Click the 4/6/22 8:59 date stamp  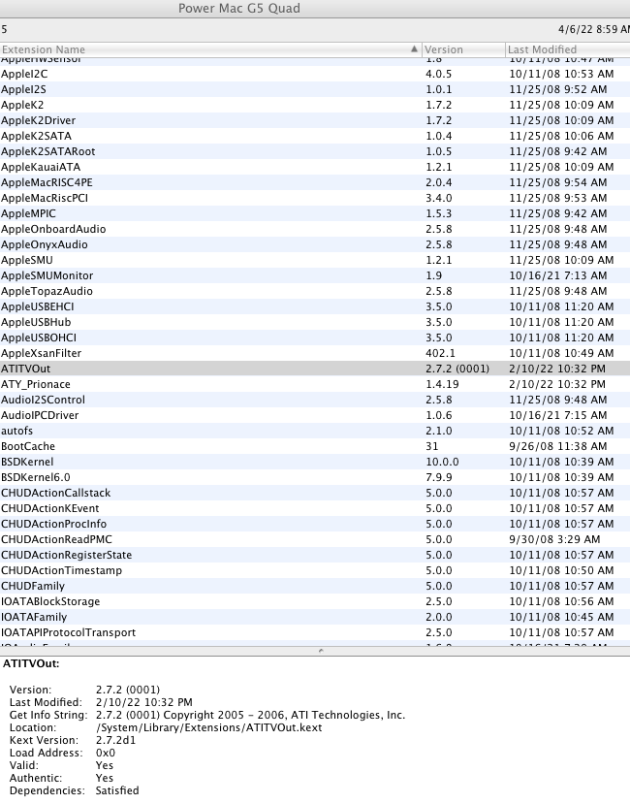[x=593, y=29]
